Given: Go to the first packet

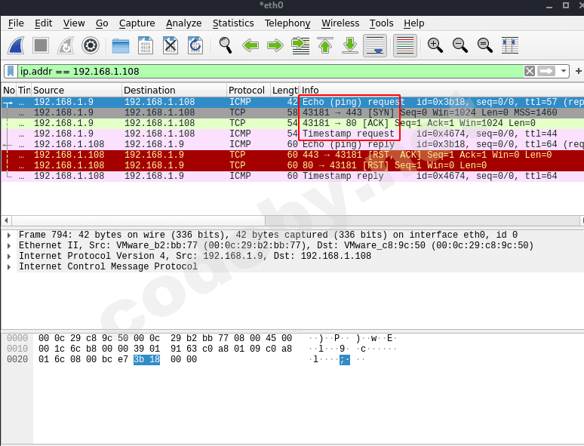Looking at the screenshot, I should click(x=325, y=45).
